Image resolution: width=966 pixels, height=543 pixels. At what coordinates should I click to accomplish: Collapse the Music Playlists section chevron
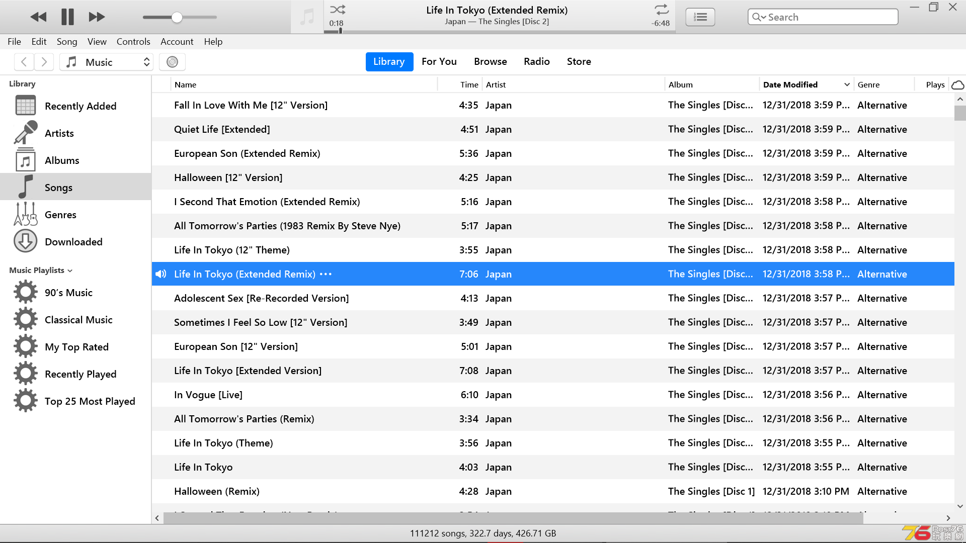70,270
